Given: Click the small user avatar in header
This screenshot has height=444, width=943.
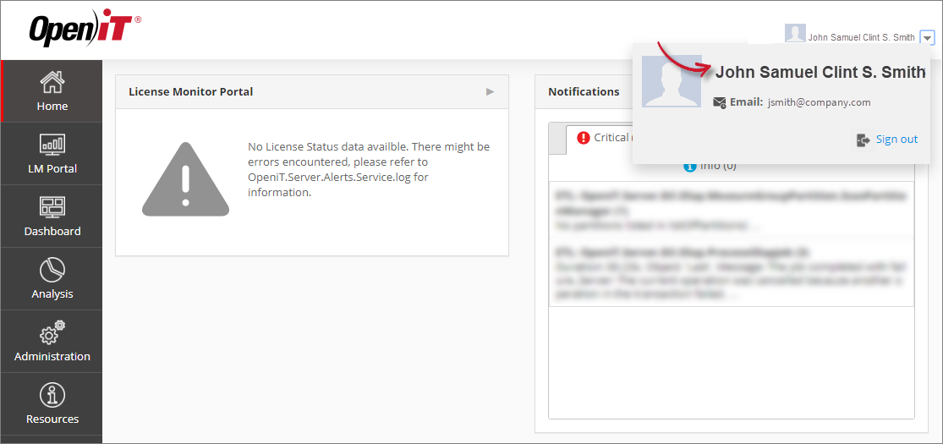Looking at the screenshot, I should click(795, 34).
